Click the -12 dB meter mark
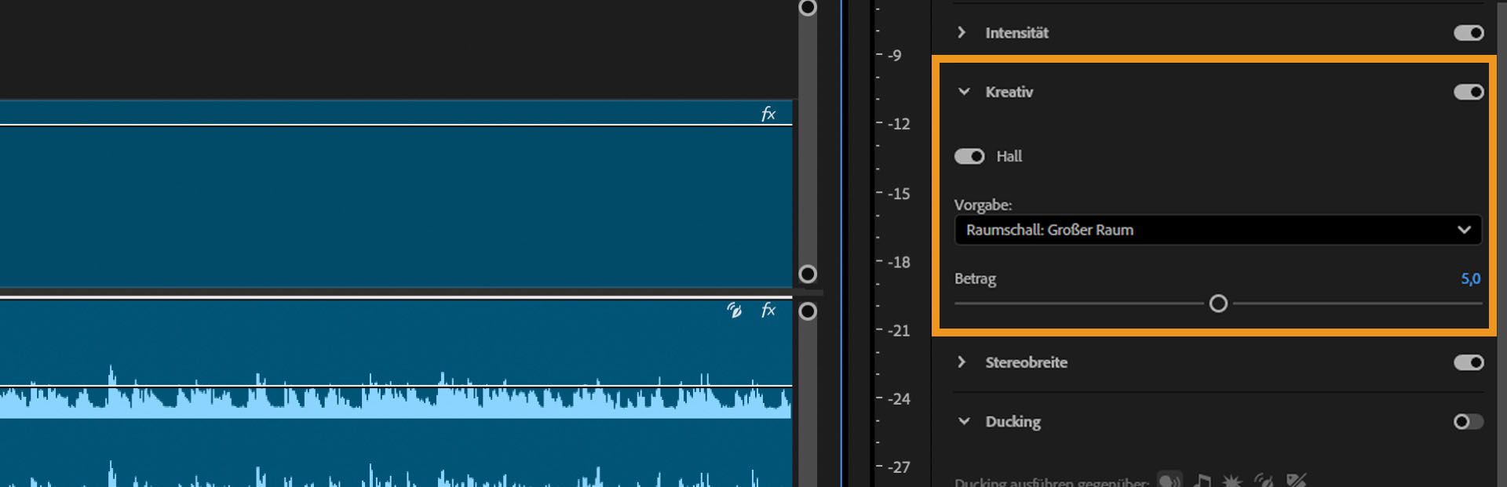 [899, 124]
